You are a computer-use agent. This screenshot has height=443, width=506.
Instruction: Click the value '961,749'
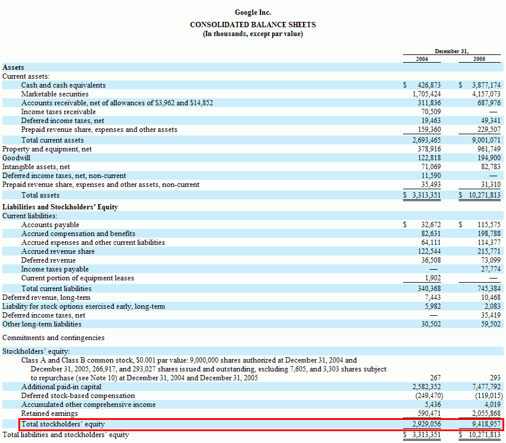coord(489,149)
